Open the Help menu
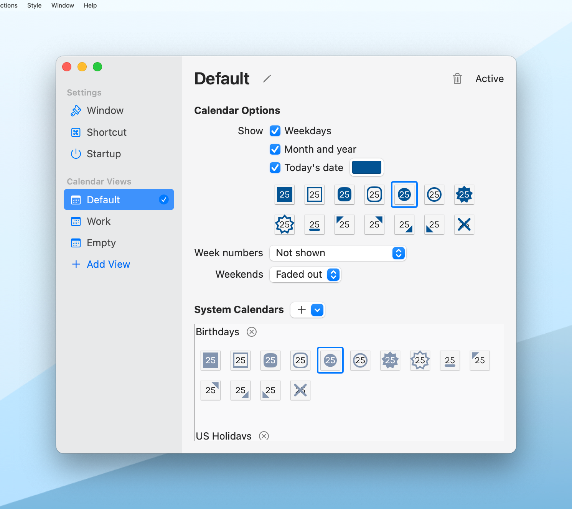 pos(90,5)
